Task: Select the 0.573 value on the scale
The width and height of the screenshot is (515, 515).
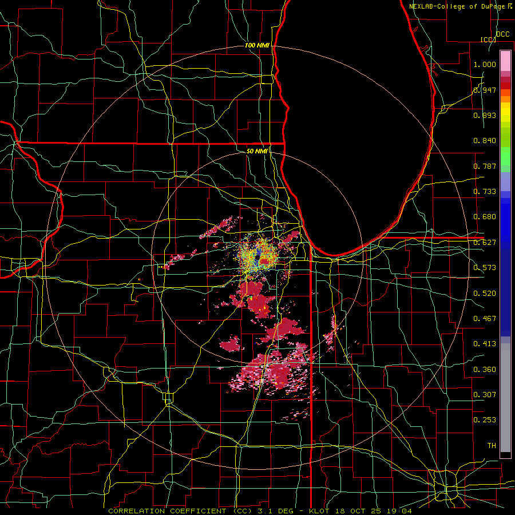Action: click(x=485, y=268)
